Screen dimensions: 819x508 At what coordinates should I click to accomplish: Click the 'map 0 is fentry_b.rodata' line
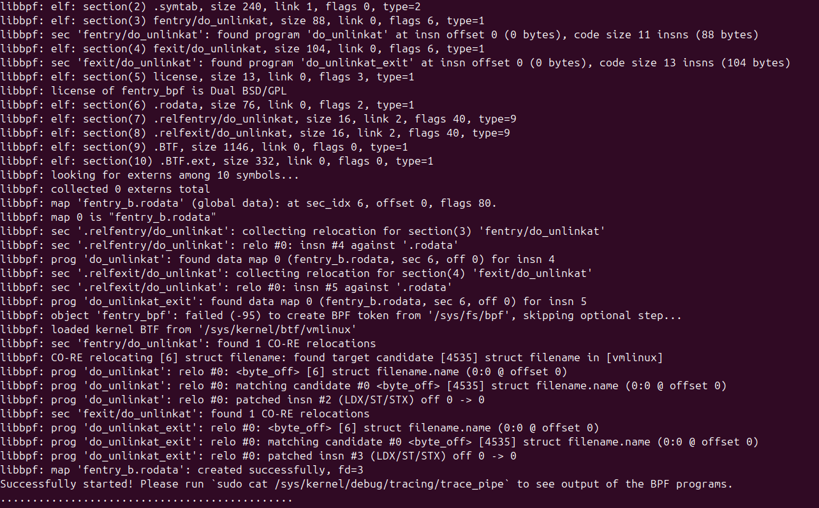108,217
